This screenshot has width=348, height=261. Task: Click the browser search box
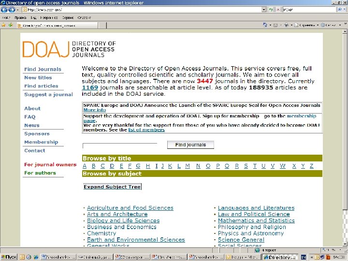[309, 10]
